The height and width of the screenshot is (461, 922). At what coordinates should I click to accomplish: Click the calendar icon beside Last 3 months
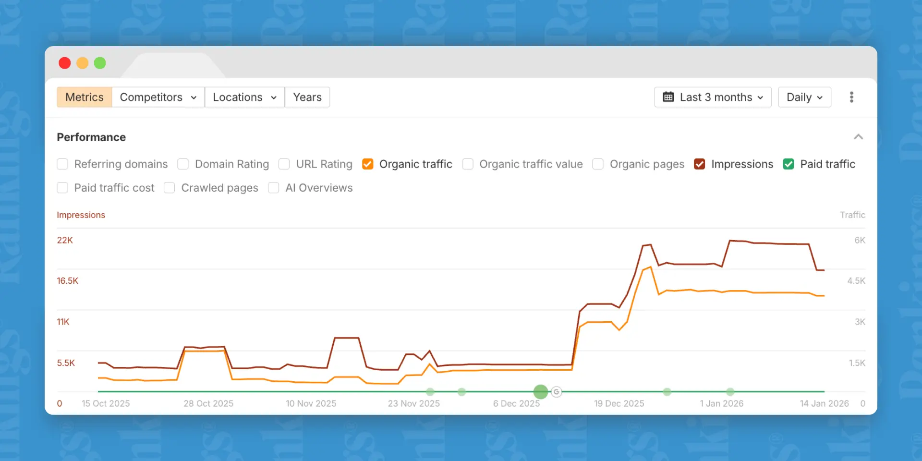coord(668,97)
